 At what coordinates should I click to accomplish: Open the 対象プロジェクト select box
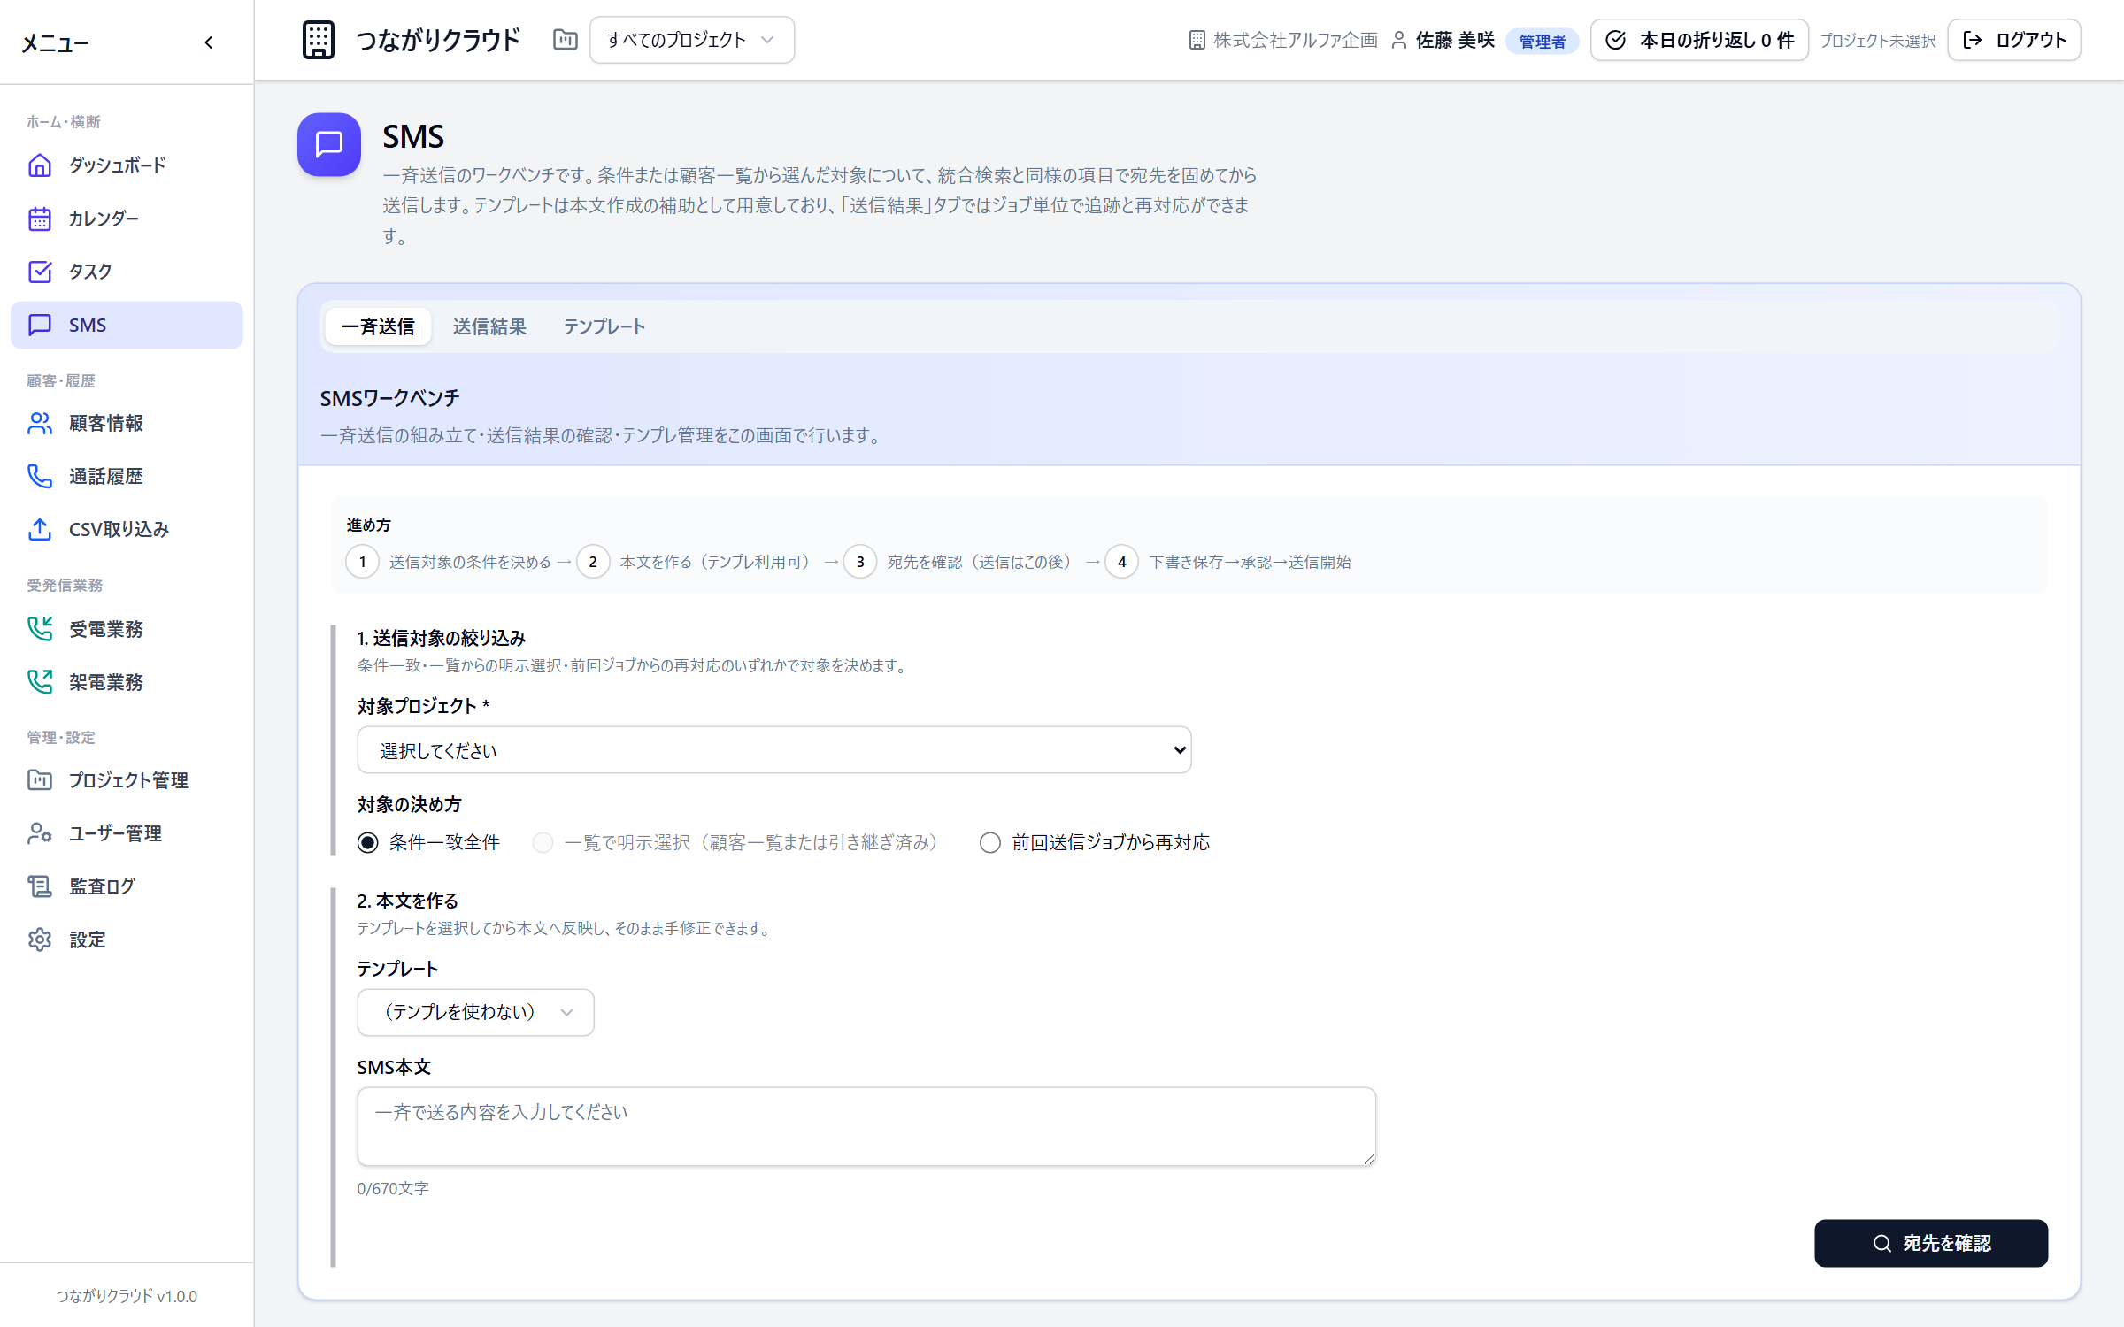click(774, 750)
